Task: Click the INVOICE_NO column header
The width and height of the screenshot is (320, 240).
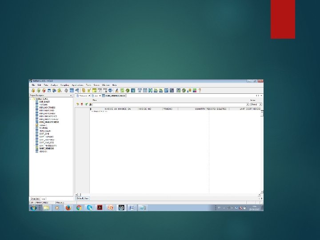Action: pos(150,109)
